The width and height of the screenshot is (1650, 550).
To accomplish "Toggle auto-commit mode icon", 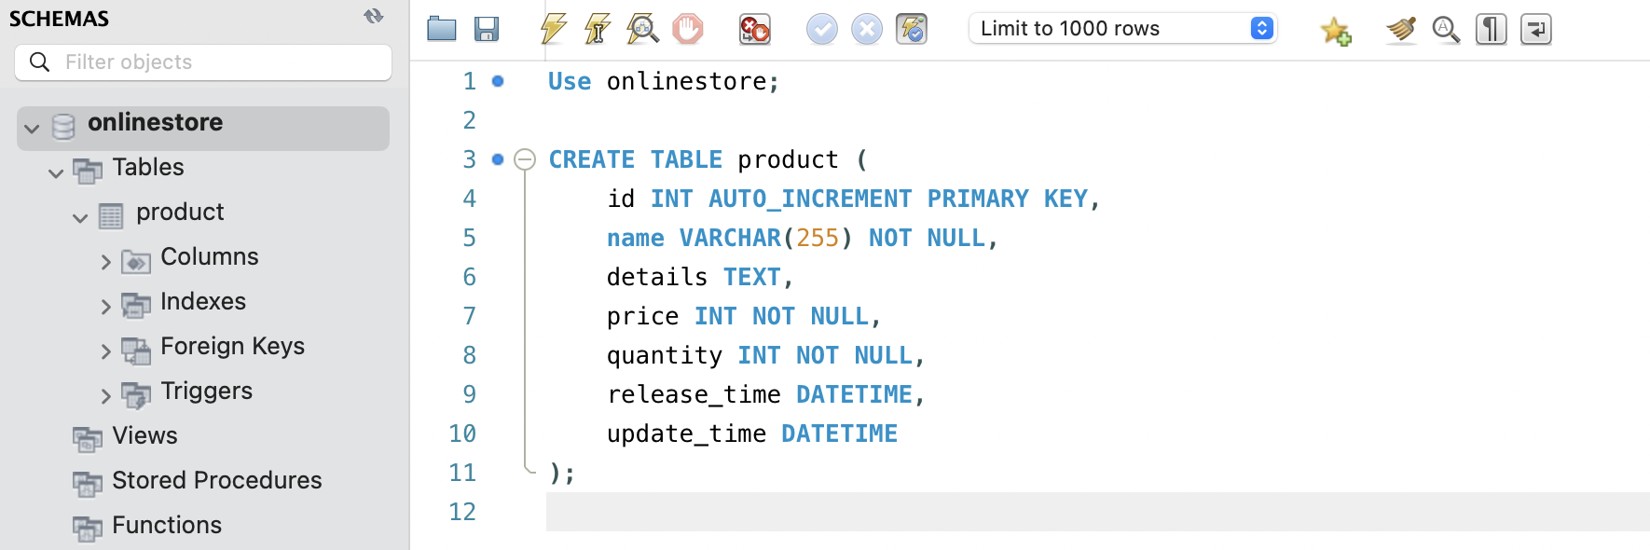I will [x=912, y=29].
